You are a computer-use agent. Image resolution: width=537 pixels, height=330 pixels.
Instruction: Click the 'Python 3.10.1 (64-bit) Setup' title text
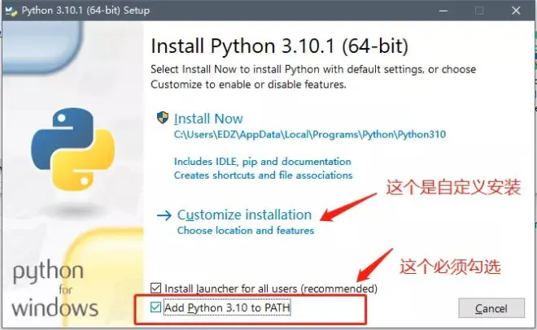coord(85,11)
